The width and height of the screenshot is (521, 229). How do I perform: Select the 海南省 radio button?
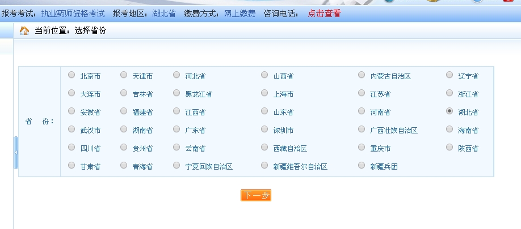pos(449,129)
